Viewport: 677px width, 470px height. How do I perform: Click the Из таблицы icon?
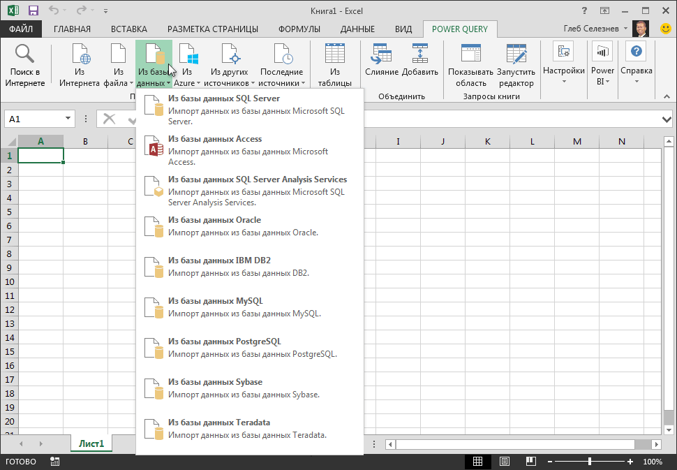click(x=335, y=54)
